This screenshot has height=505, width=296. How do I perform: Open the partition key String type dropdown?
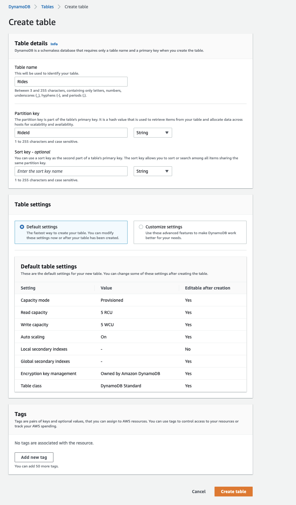pos(153,133)
